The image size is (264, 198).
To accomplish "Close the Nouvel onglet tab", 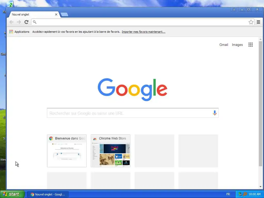I will coord(56,14).
